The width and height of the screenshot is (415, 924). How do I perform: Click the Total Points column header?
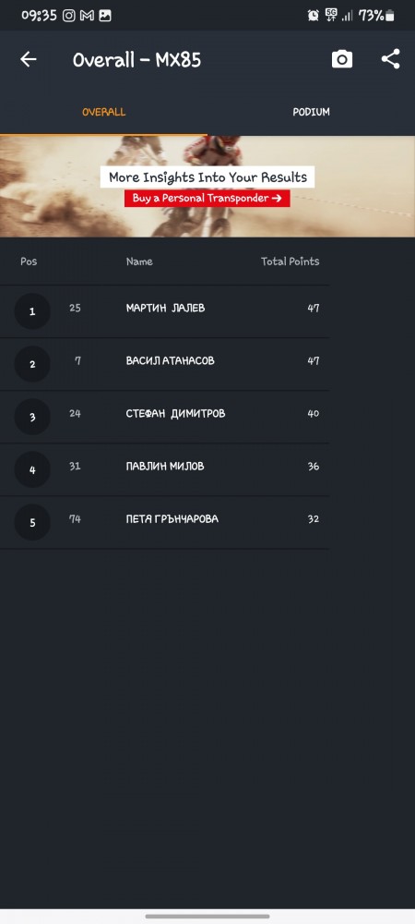tap(290, 261)
